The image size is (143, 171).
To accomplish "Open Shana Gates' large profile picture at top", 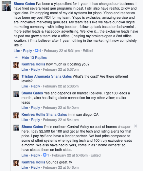I will click(6, 6).
